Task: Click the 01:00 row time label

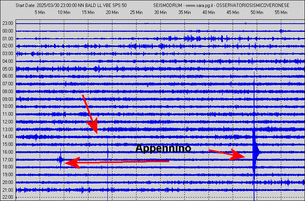Action: 8,39
